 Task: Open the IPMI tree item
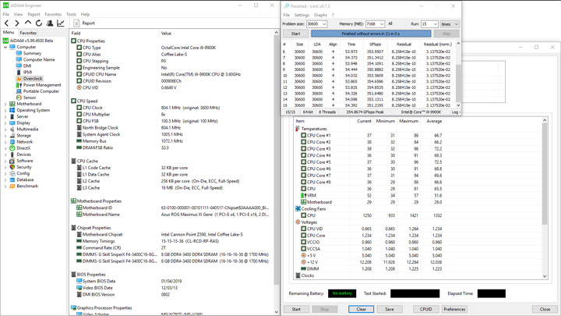coord(27,72)
